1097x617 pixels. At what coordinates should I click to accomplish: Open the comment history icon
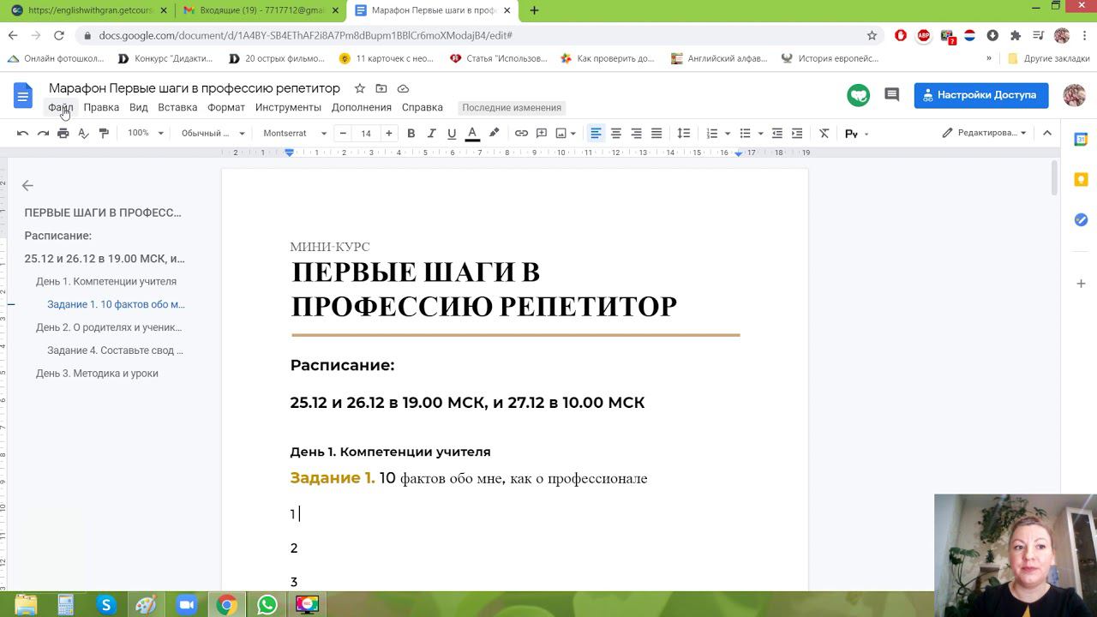(891, 95)
